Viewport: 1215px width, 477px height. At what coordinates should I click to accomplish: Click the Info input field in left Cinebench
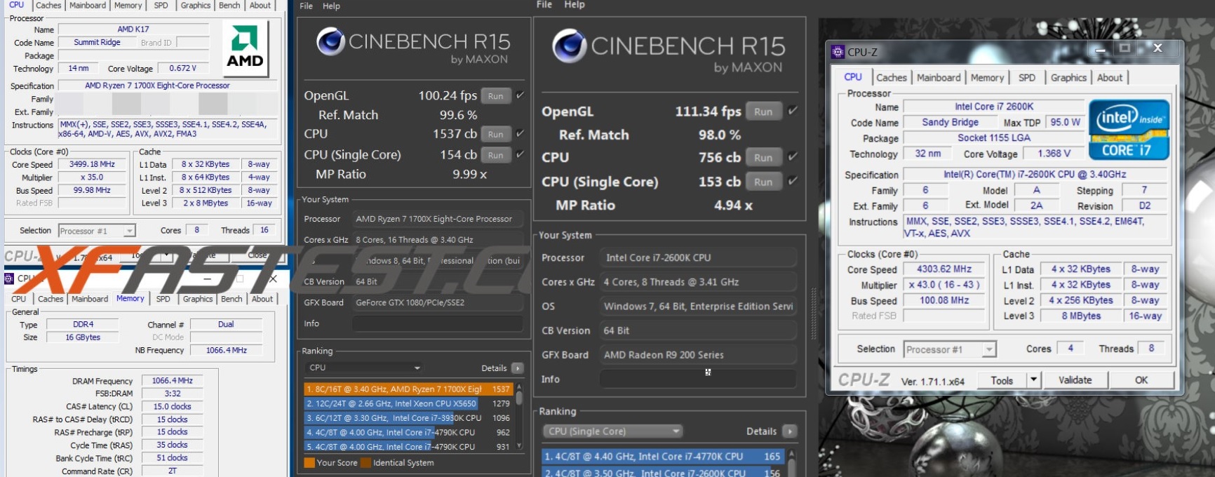[x=438, y=323]
